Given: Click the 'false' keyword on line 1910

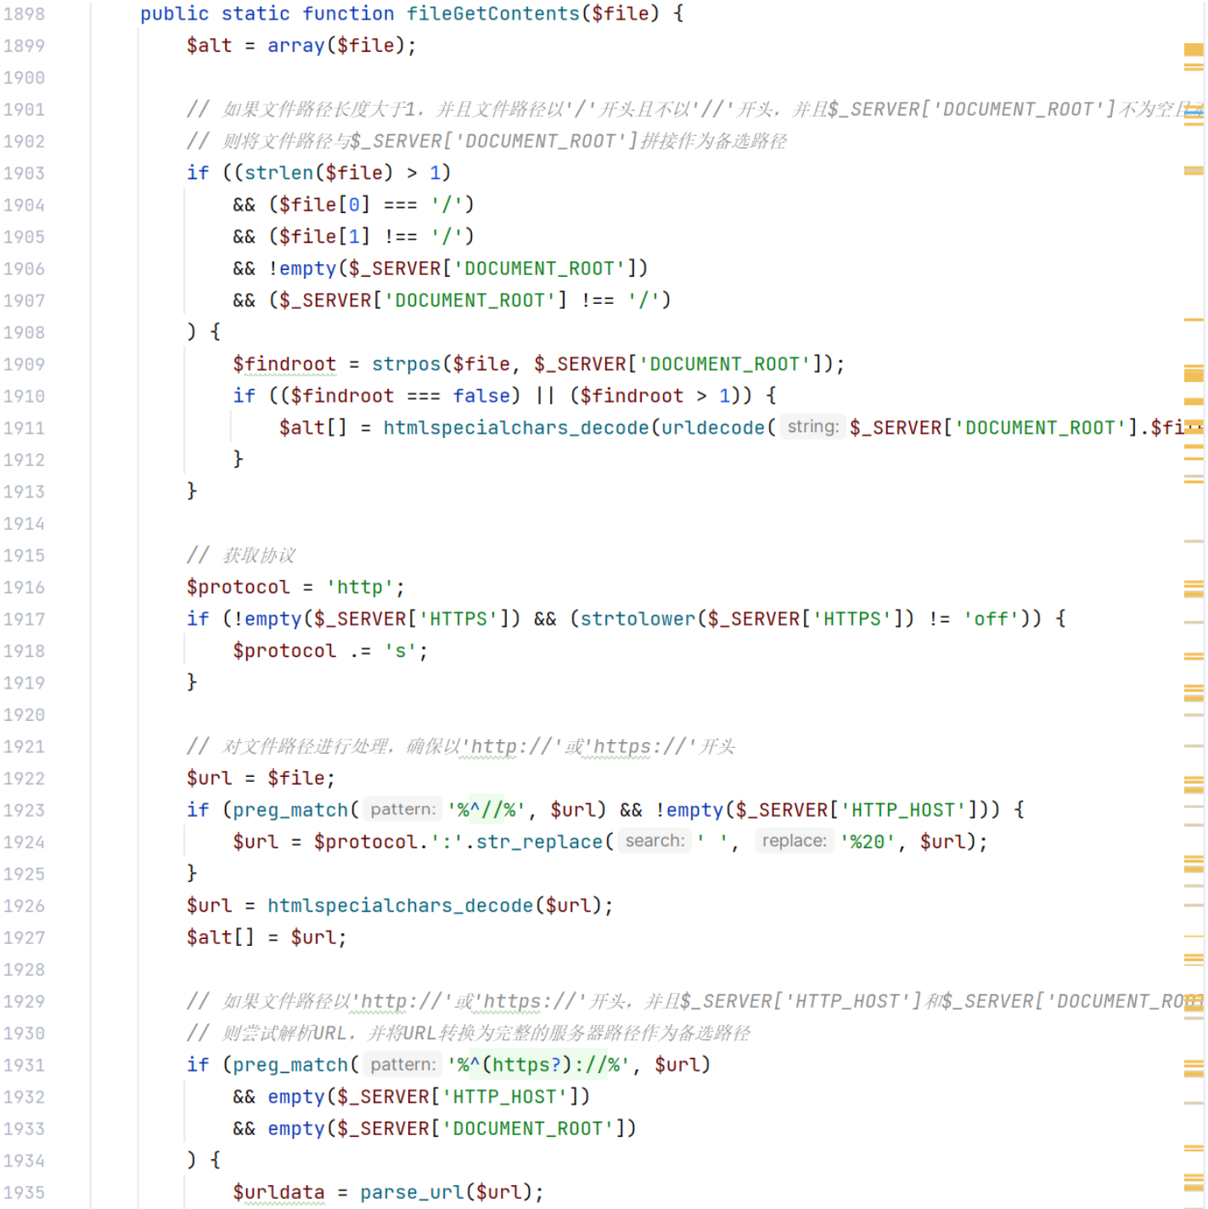Looking at the screenshot, I should [x=481, y=396].
